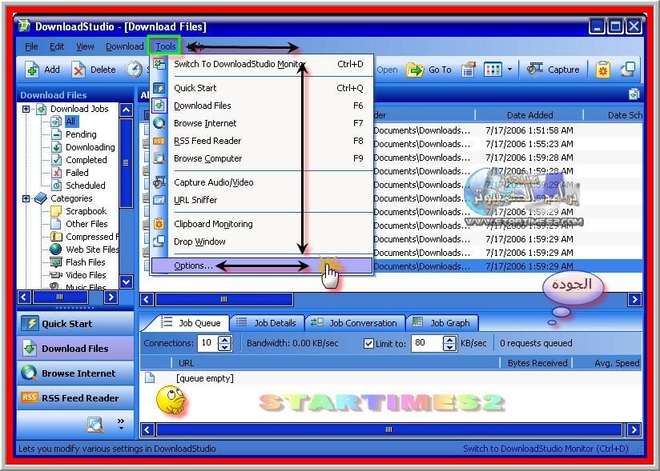Click the clock scheduler toolbar icon
This screenshot has width=660, height=471.
coord(134,70)
